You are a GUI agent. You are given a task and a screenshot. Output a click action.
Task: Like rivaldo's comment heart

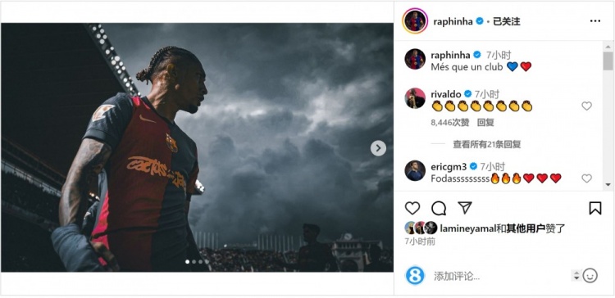point(586,106)
